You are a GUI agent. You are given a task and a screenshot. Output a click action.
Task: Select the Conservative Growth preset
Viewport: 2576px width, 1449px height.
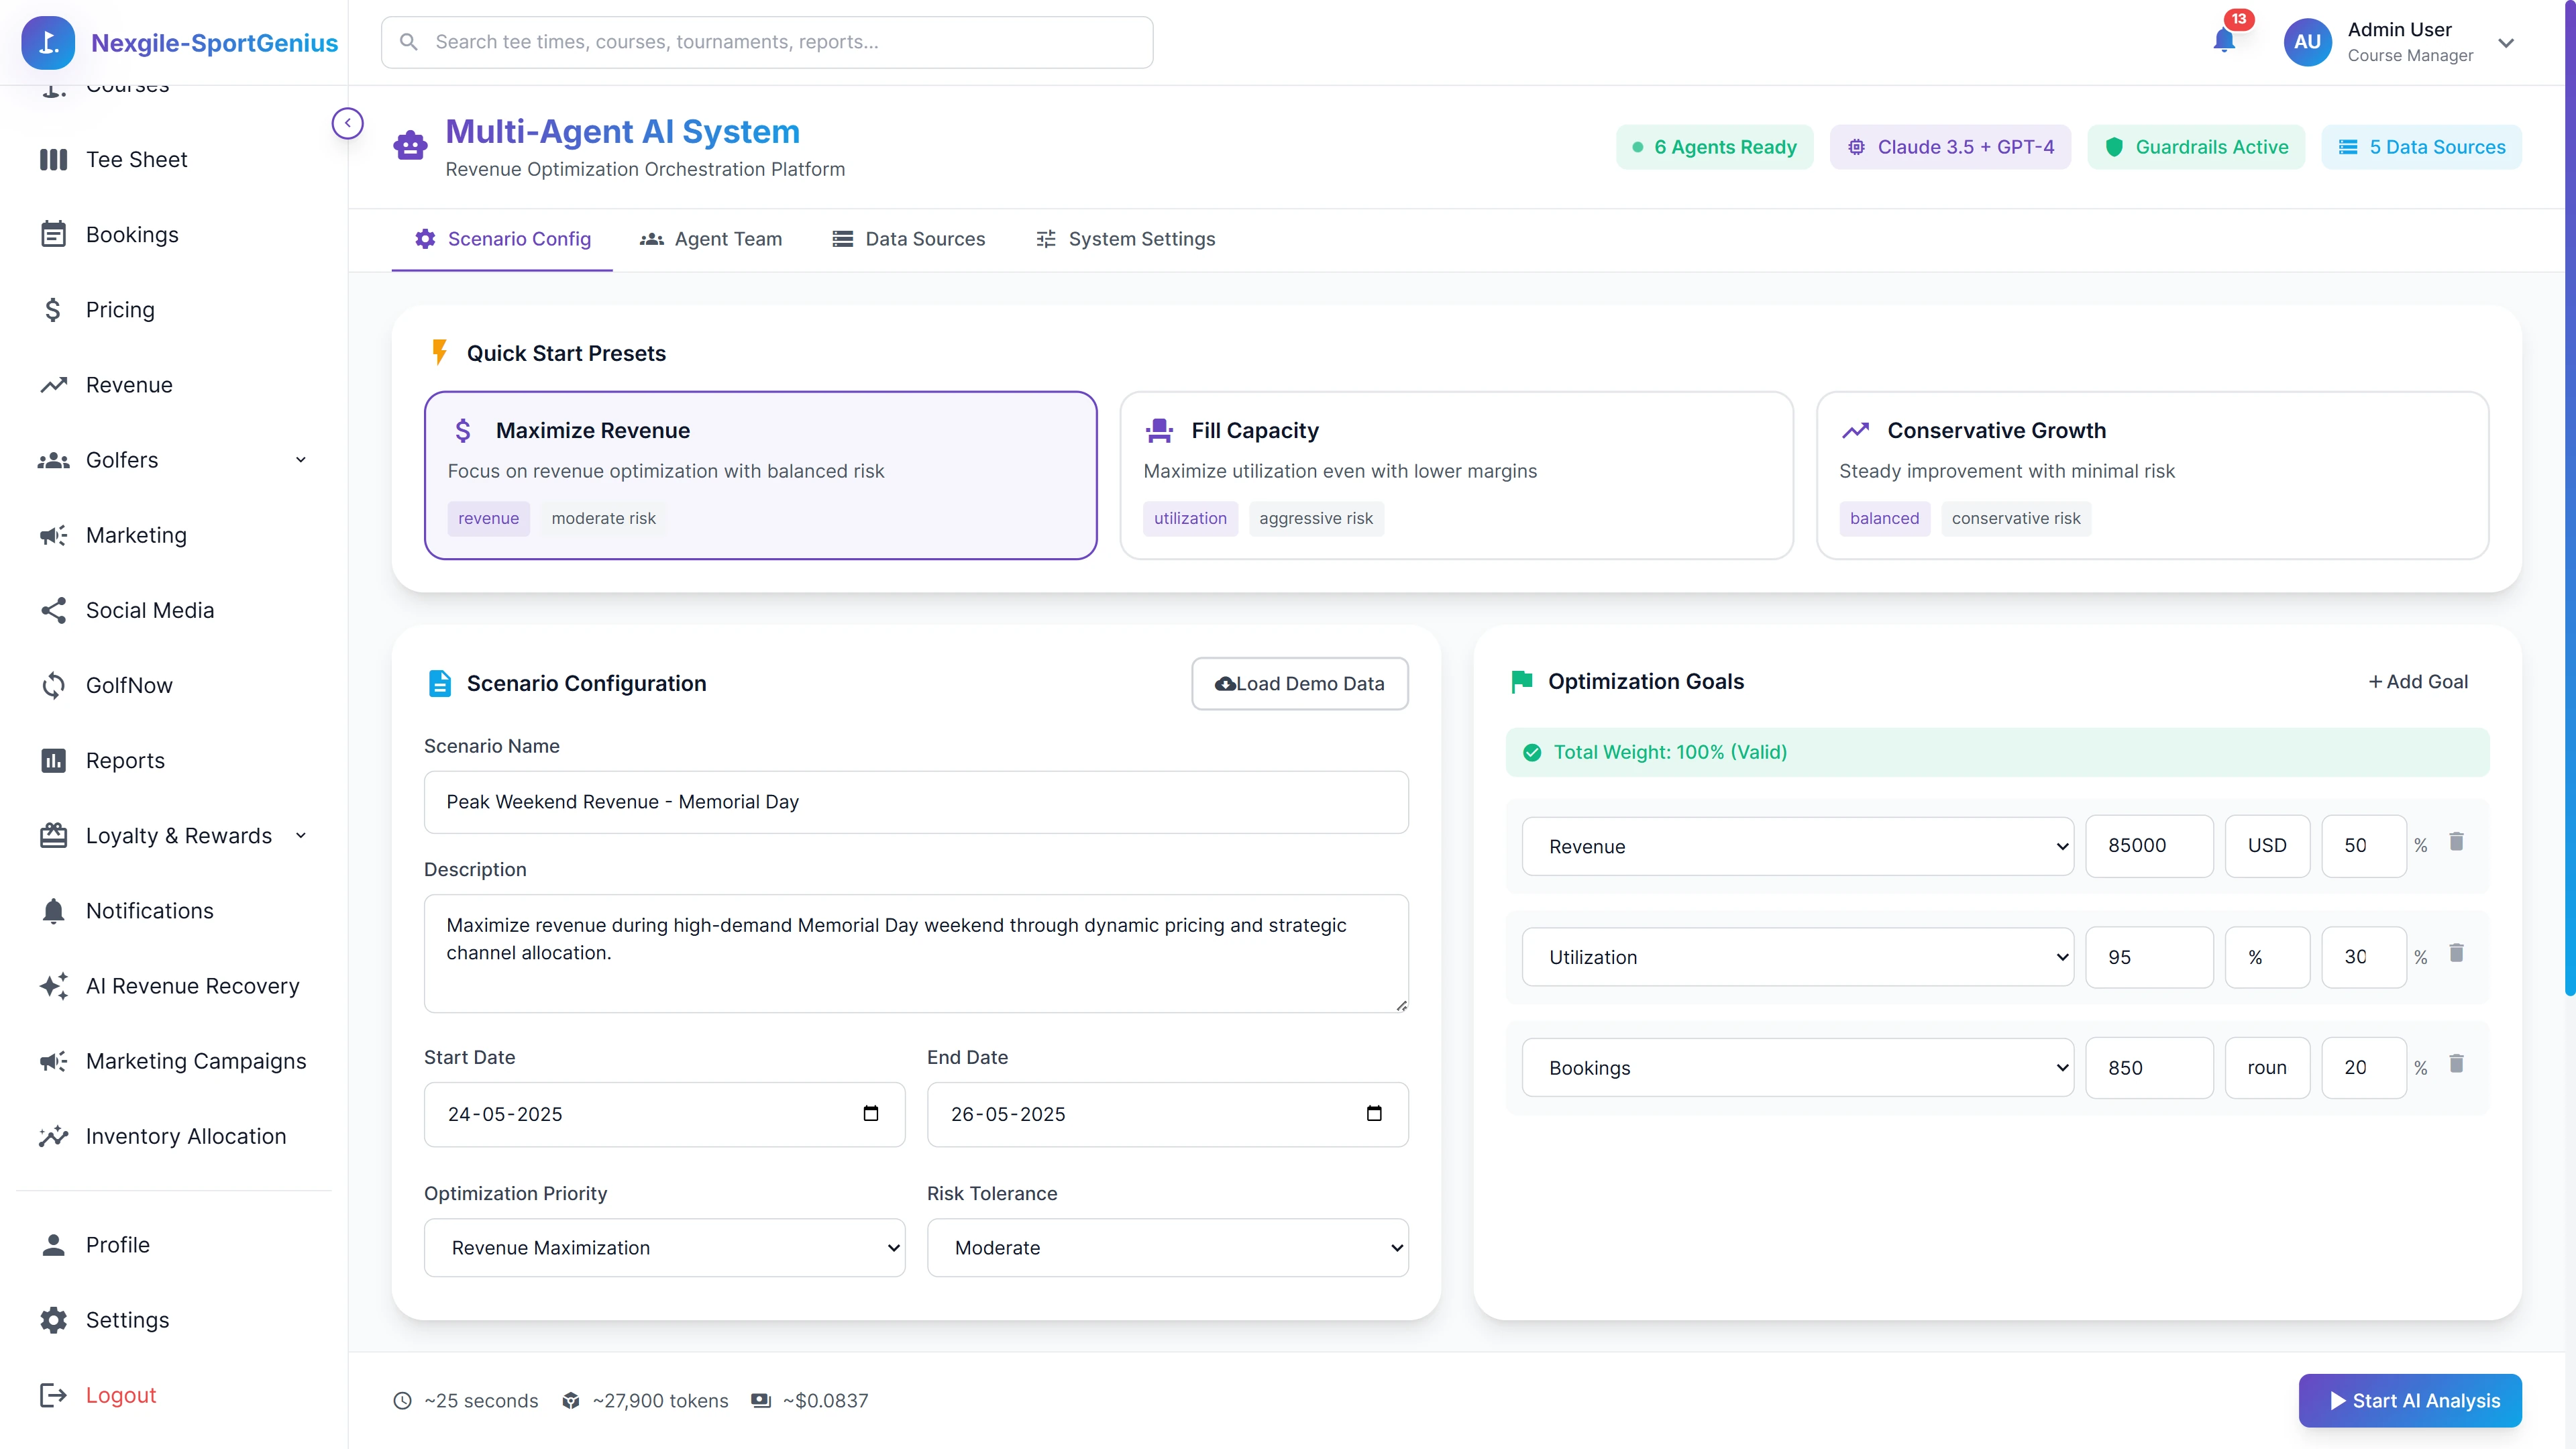point(2152,475)
